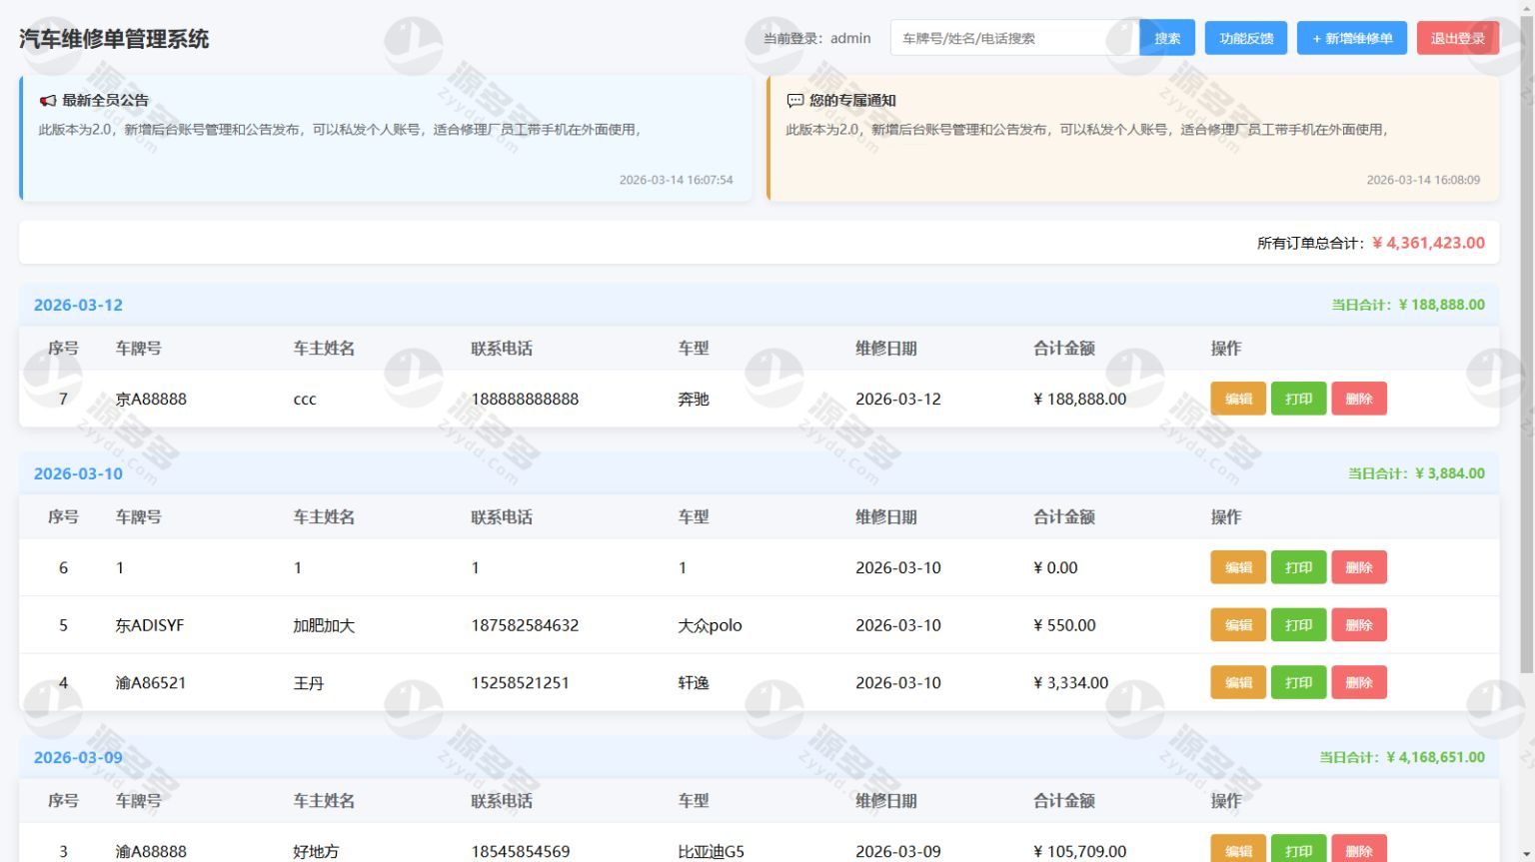Print the 奔驰 order dated 2026-03-12

(x=1298, y=399)
